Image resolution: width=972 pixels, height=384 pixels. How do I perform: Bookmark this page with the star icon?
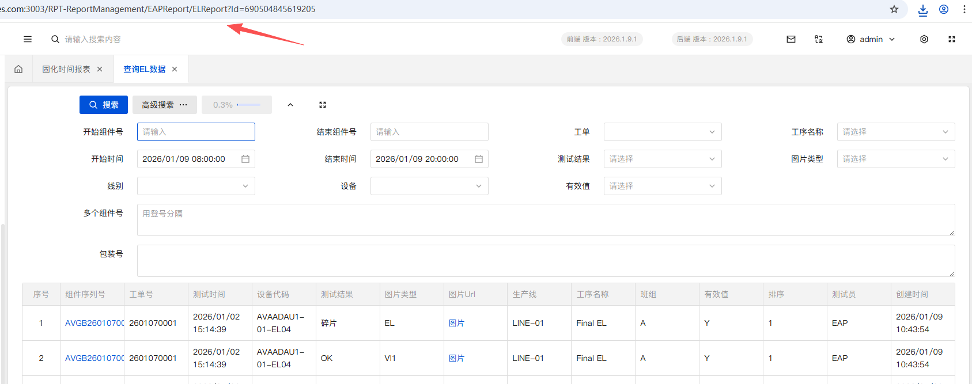pos(894,9)
